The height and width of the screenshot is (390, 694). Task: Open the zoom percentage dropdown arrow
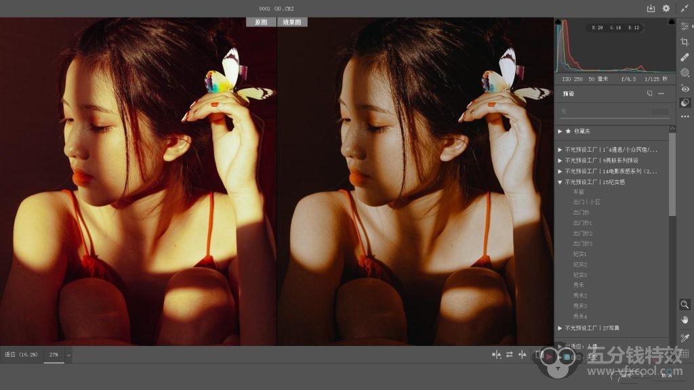68,355
